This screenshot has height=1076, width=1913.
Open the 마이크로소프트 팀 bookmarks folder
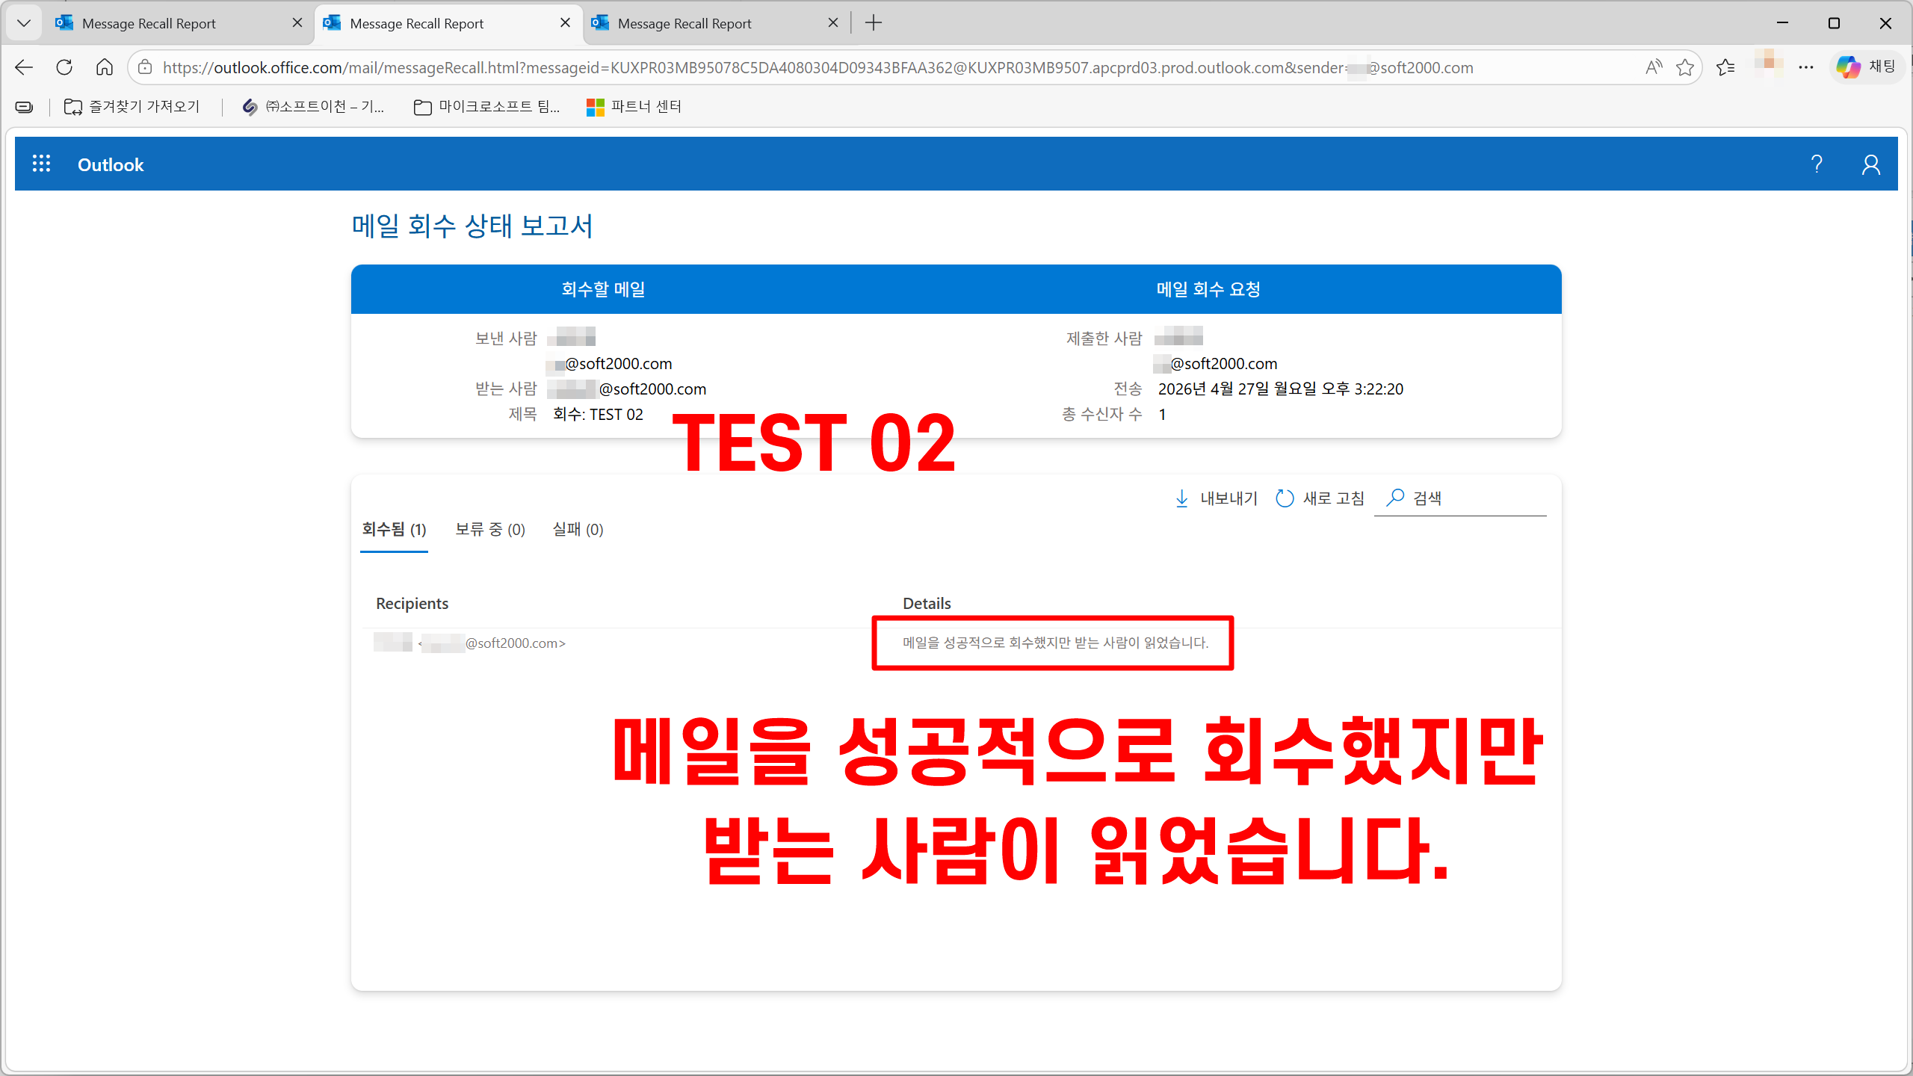[486, 107]
